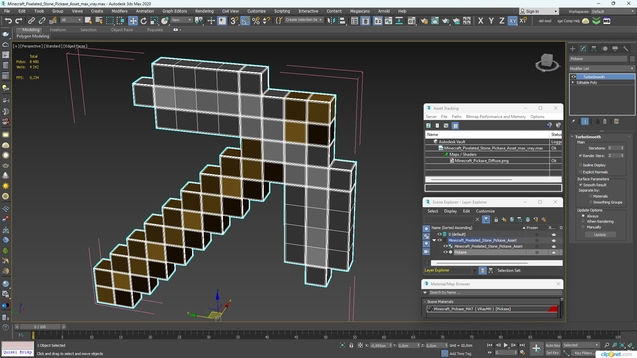Click Polygon Modeling panel label
The width and height of the screenshot is (637, 358).
point(33,36)
